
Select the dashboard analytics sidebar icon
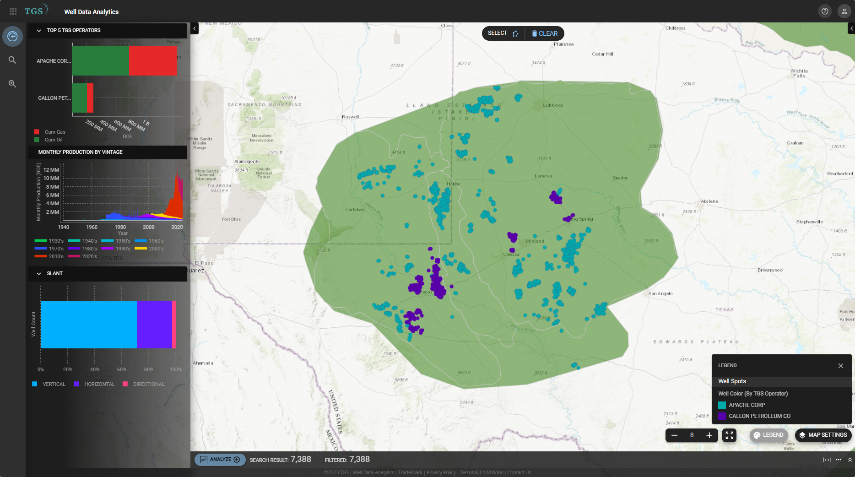(x=12, y=36)
